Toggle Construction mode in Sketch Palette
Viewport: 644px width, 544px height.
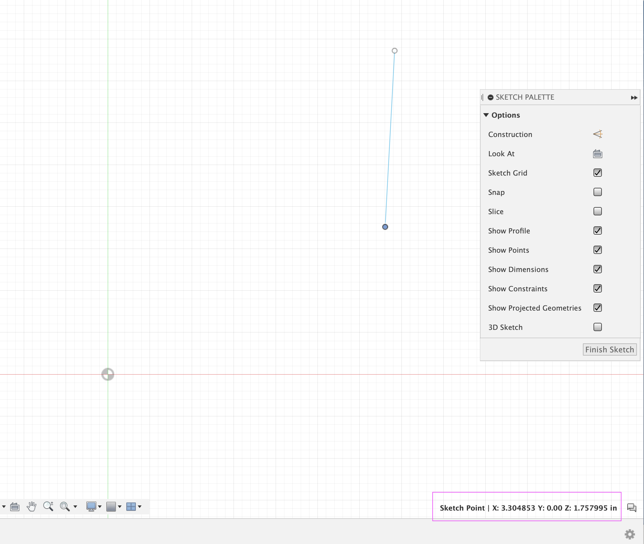click(x=597, y=134)
